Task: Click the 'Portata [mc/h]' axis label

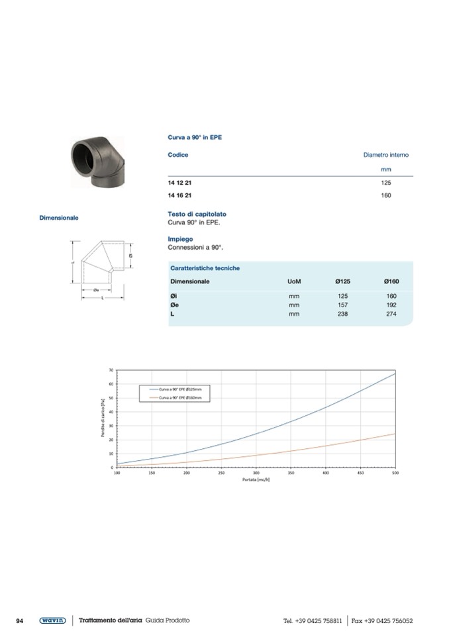Action: point(256,479)
